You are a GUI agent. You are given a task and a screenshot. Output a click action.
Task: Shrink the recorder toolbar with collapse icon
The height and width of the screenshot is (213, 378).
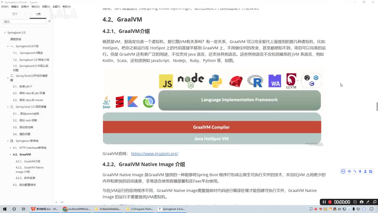tap(355, 202)
